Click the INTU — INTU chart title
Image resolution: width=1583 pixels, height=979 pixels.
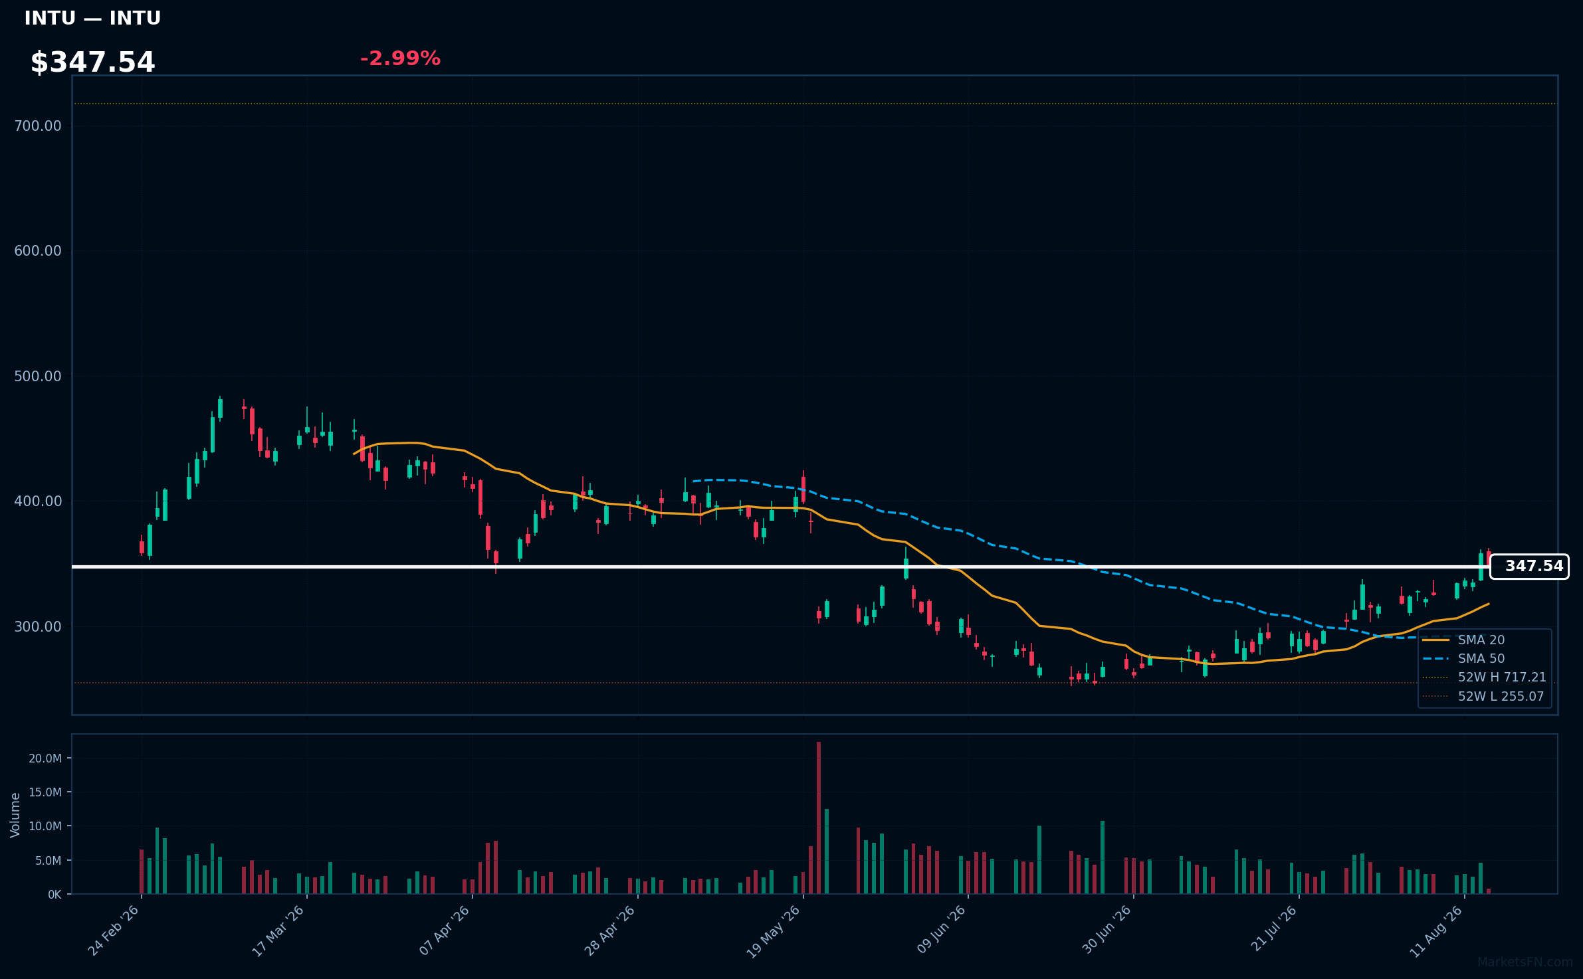(x=92, y=18)
